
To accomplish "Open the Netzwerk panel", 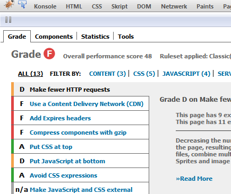I will pyautogui.click(x=174, y=6).
